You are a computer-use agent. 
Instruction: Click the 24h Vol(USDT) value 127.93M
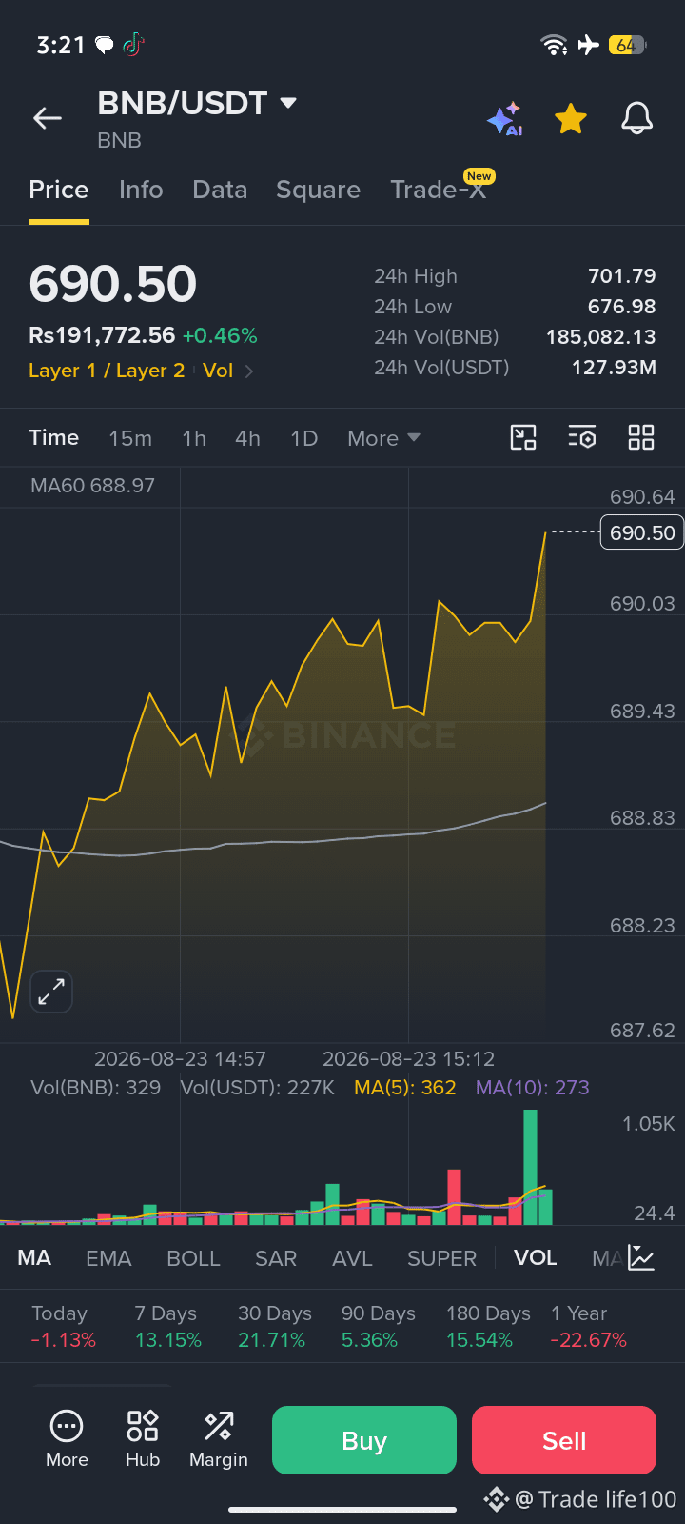tap(614, 368)
